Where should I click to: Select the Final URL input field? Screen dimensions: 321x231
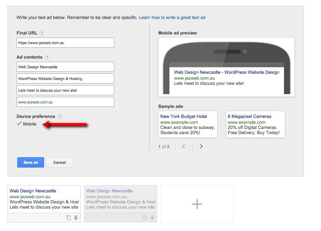click(x=65, y=42)
